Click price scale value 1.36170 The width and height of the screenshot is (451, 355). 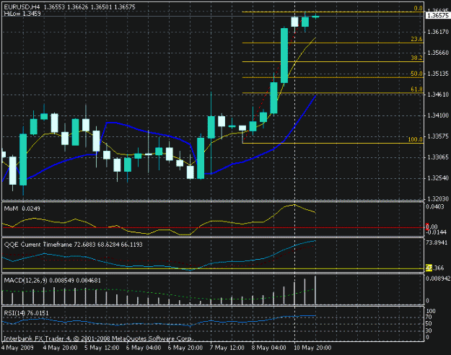coord(438,32)
